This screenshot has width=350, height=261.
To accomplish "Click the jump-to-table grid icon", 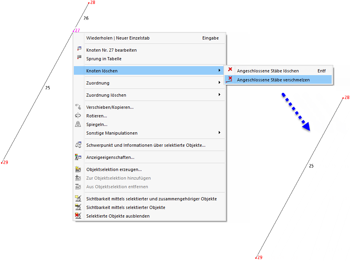I will [x=79, y=57].
